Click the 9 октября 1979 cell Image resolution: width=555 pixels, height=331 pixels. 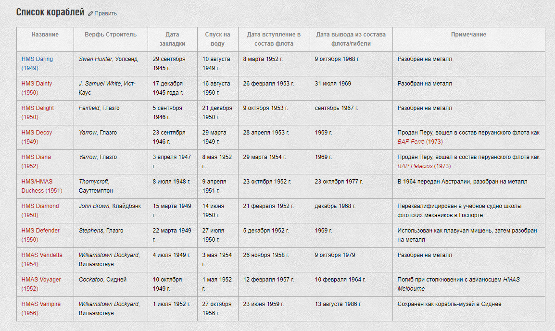coord(351,259)
